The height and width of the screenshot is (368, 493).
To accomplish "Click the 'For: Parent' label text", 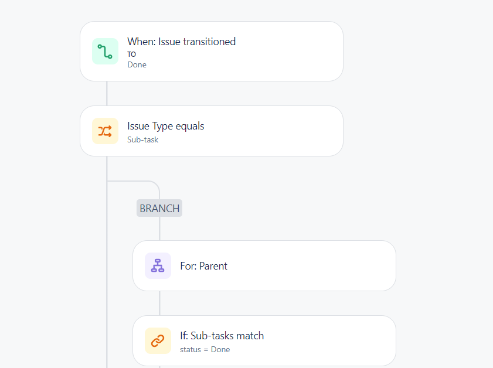I will click(204, 266).
